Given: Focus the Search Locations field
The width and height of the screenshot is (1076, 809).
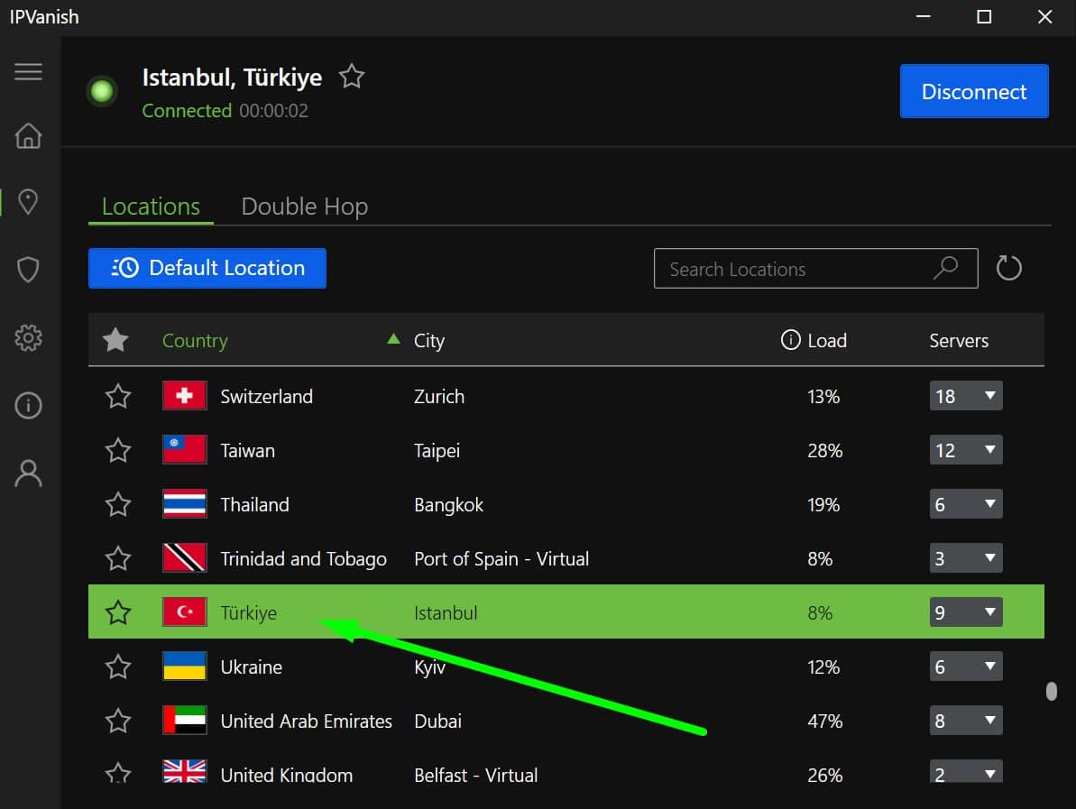Looking at the screenshot, I should [816, 268].
